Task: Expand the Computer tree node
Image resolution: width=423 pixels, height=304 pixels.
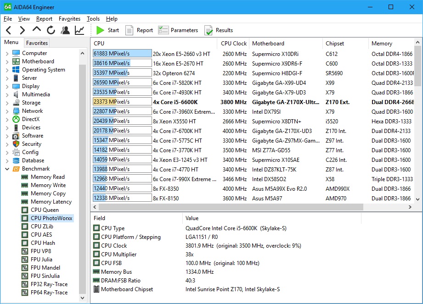Action: click(7, 54)
